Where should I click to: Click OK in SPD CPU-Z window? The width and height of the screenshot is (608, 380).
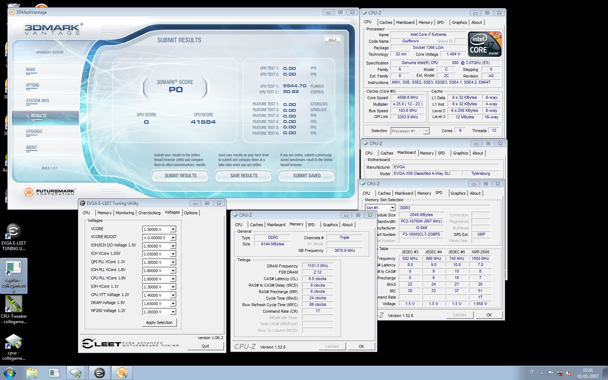click(489, 315)
